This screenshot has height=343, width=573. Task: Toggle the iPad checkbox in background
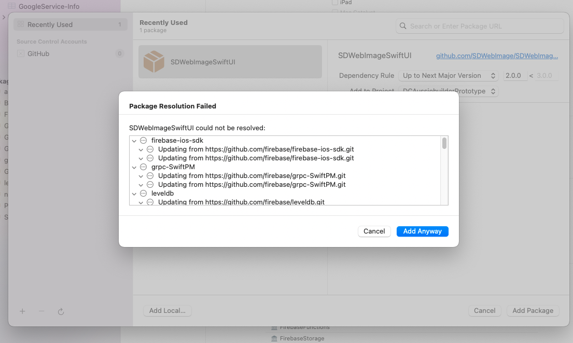[335, 2]
